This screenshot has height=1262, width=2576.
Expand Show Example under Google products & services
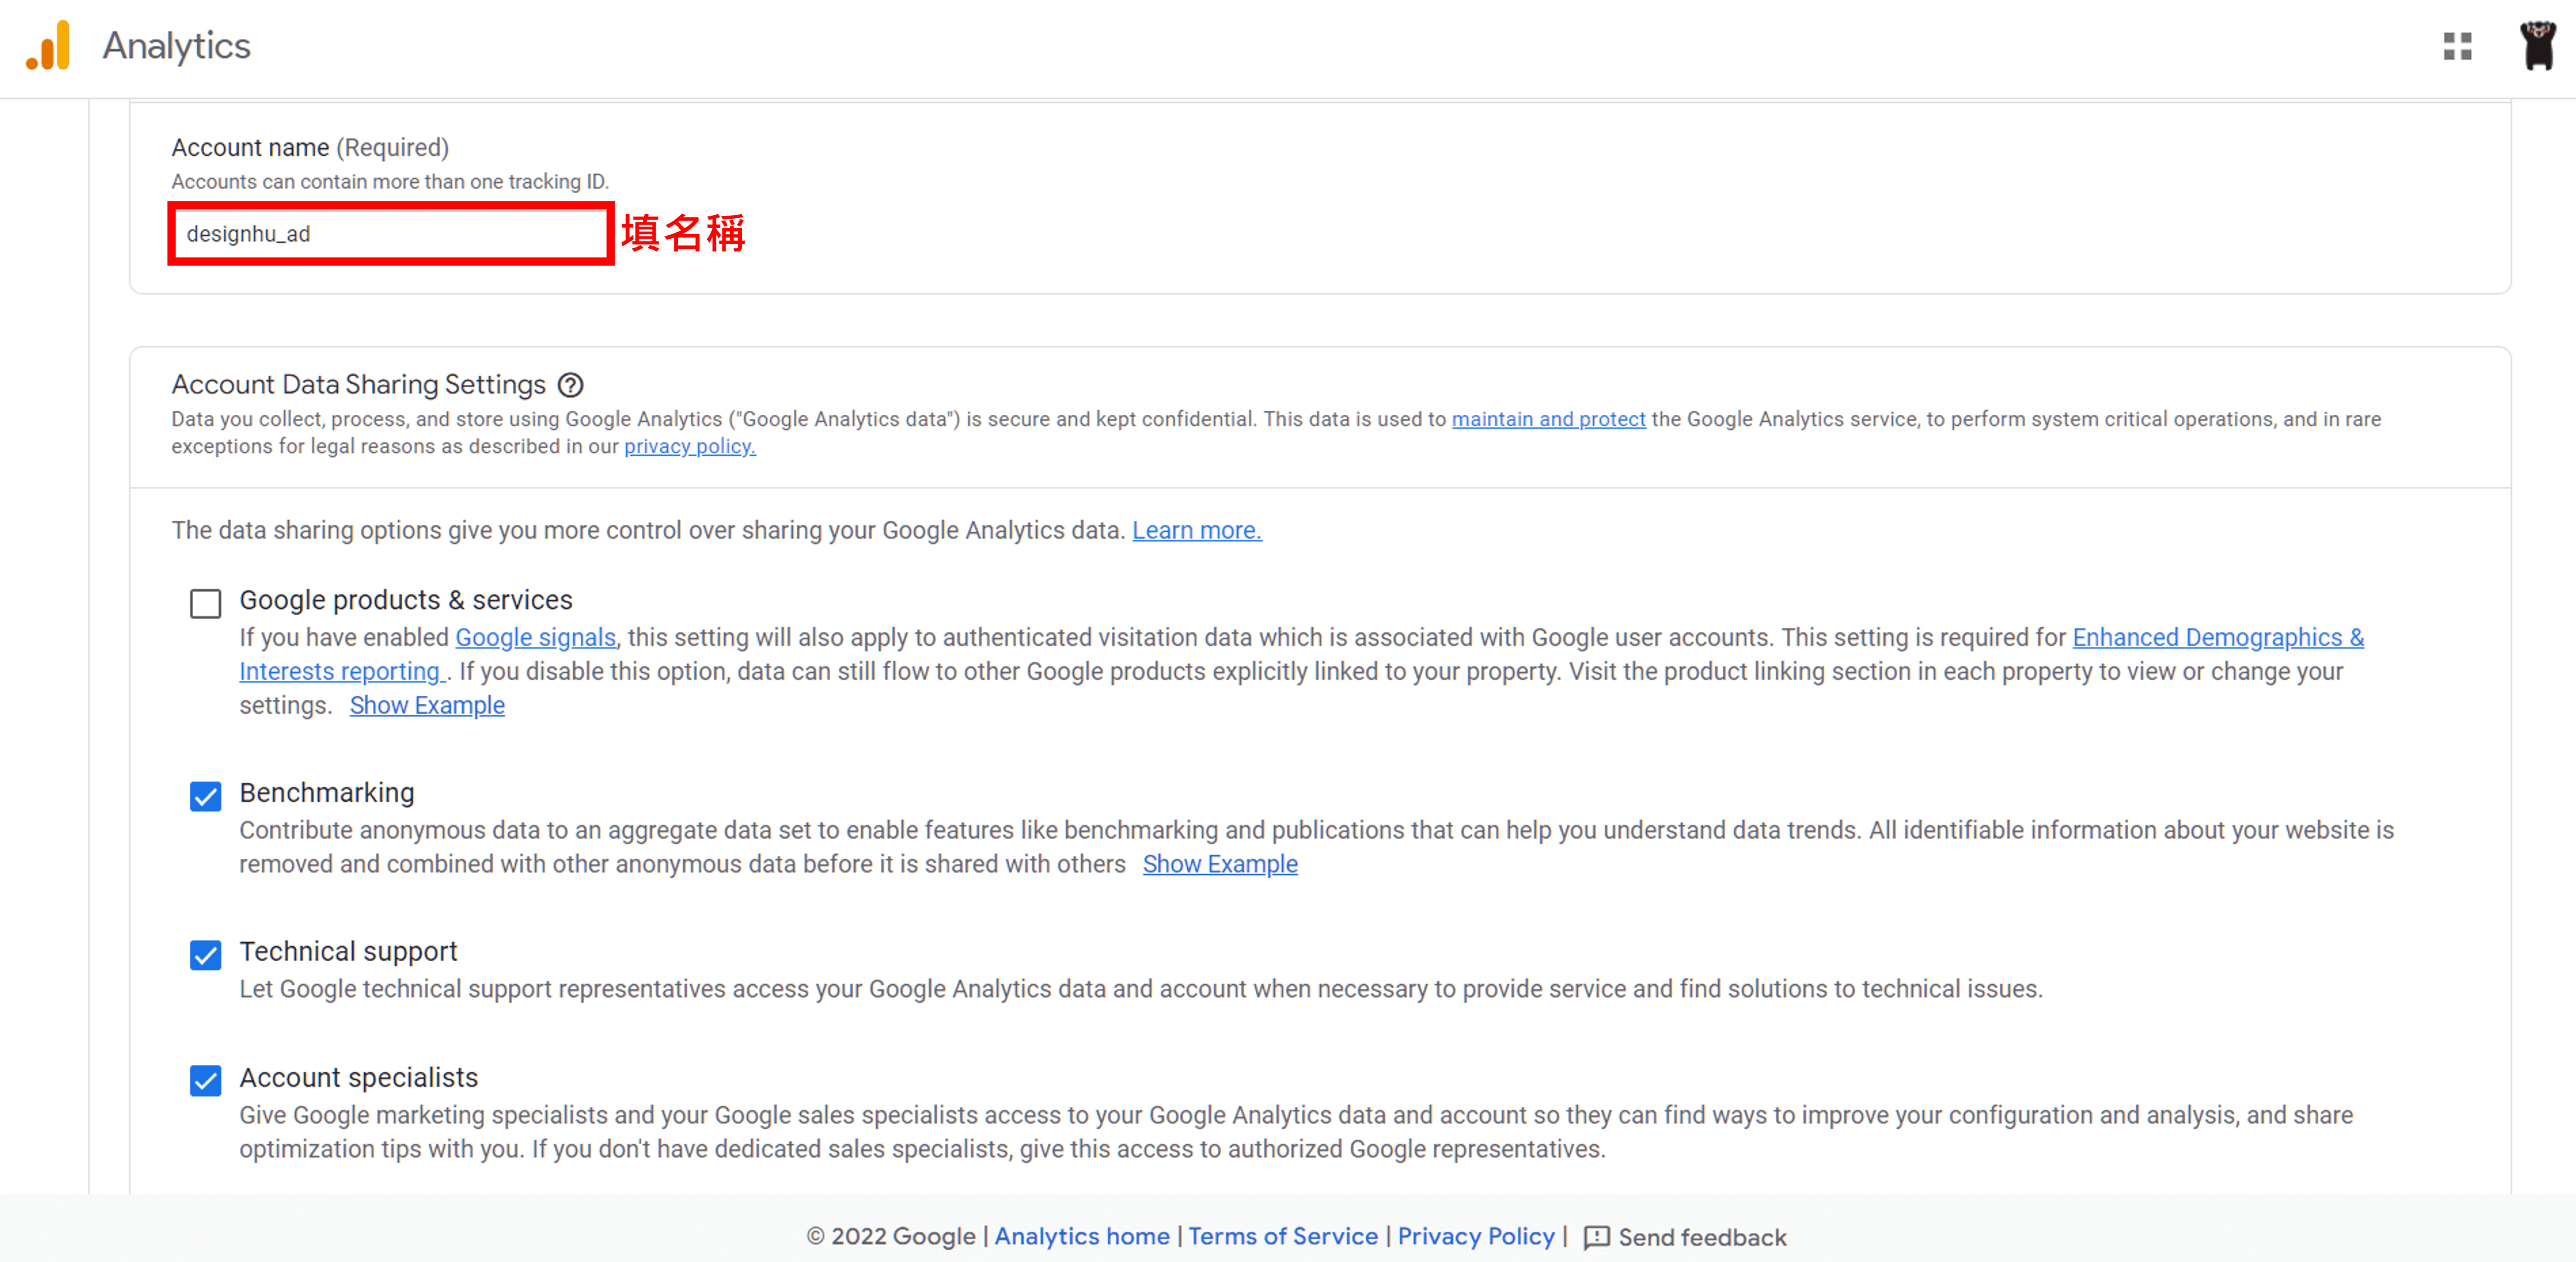point(427,706)
